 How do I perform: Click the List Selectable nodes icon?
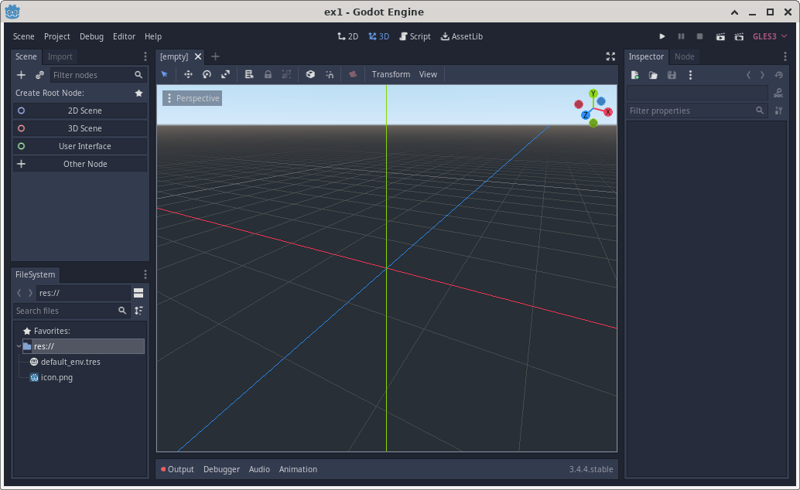pos(249,74)
